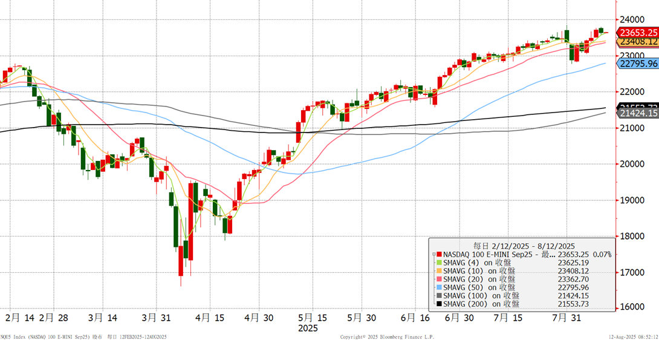Select the SMAVG (200) legend label
The image size is (659, 340).
[481, 304]
